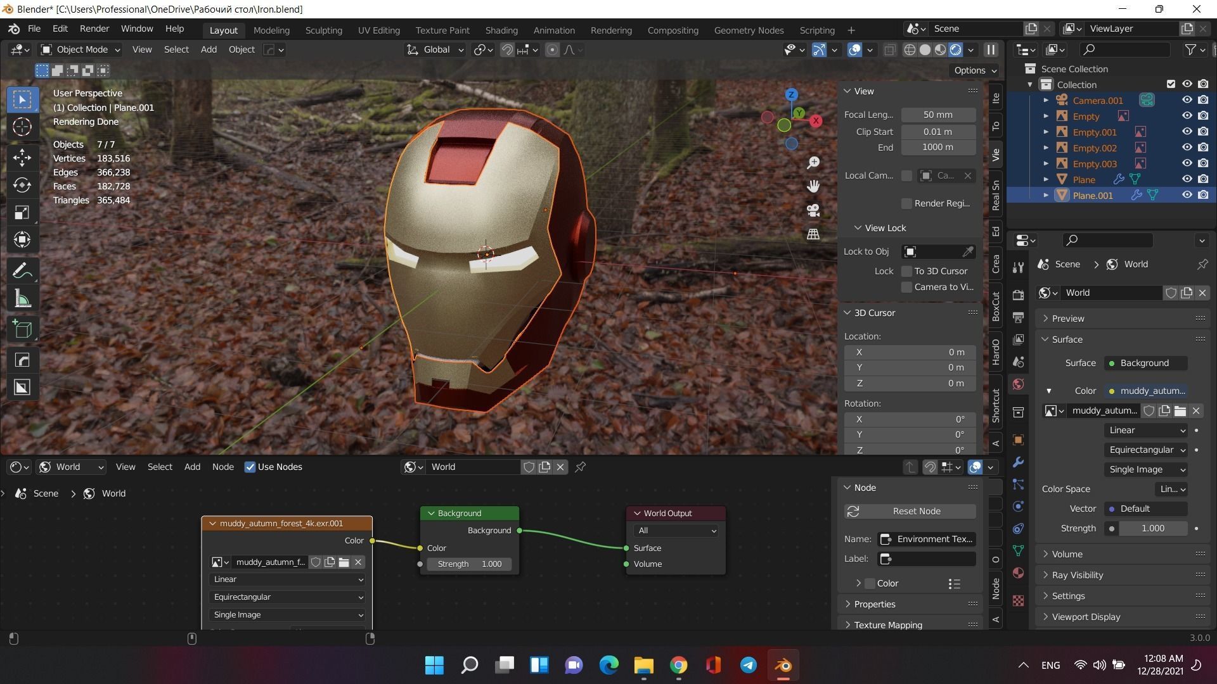This screenshot has height=684, width=1217.
Task: Enable Lock To 3D Cursor checkbox
Action: [x=907, y=271]
